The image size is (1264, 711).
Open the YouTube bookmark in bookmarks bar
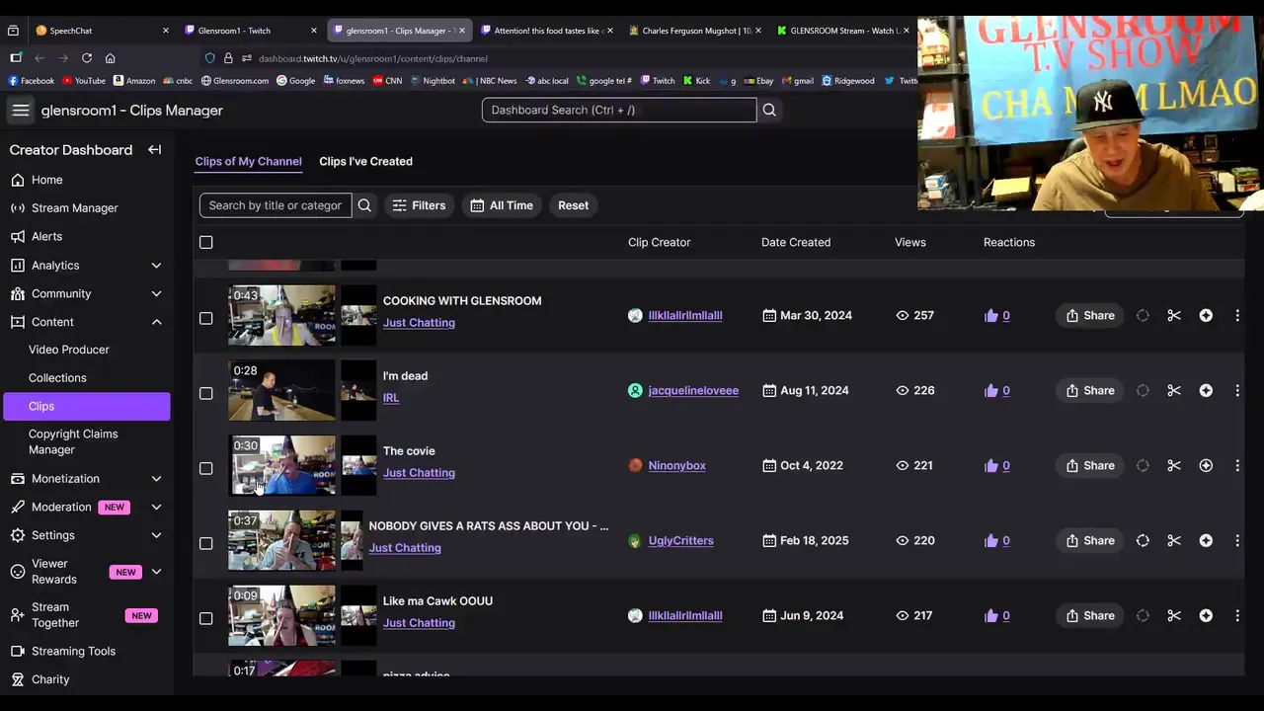coord(83,81)
